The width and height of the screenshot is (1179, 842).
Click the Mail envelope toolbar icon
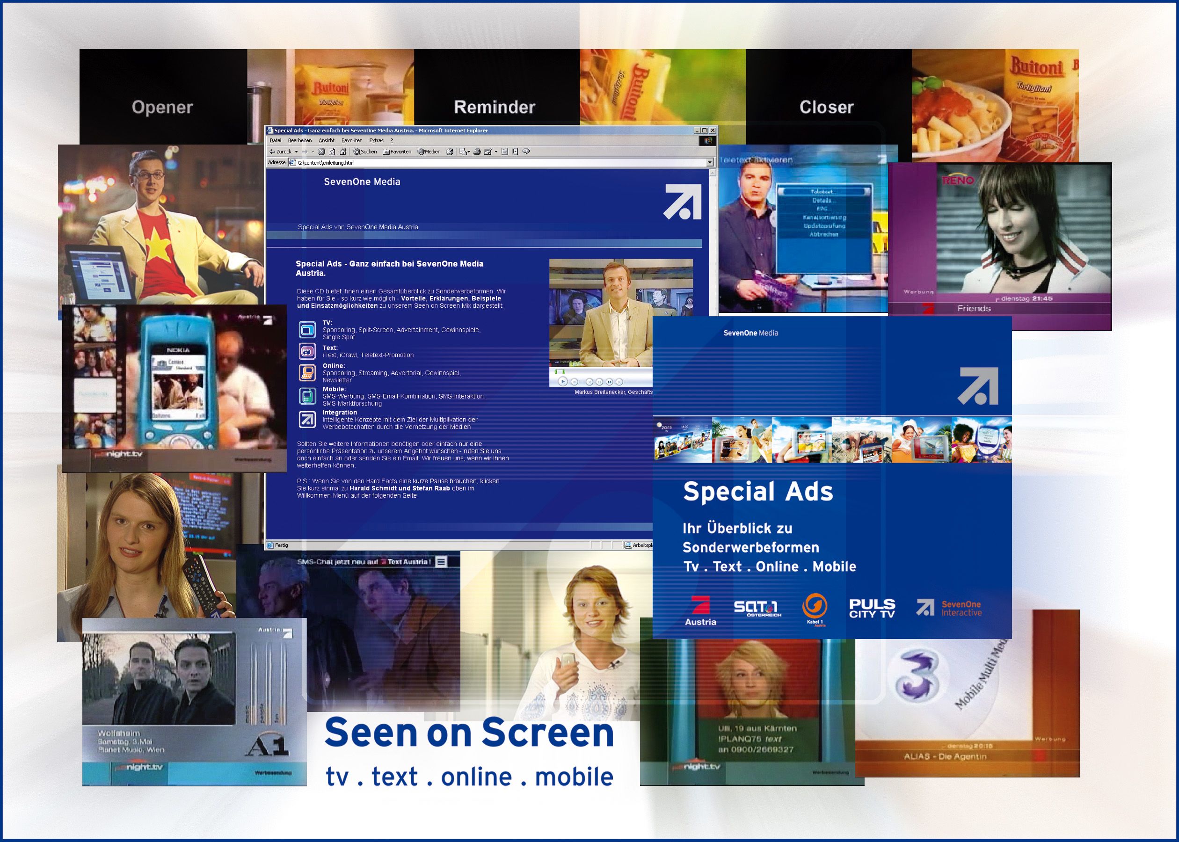click(x=463, y=152)
